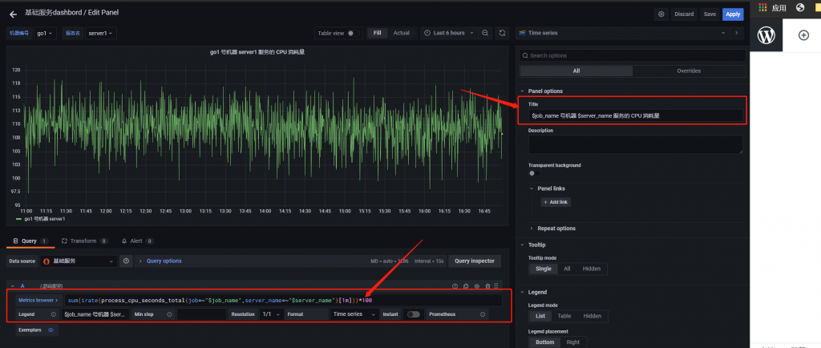Zoom out time range magnifier icon
This screenshot has height=348, width=821.
tap(485, 33)
